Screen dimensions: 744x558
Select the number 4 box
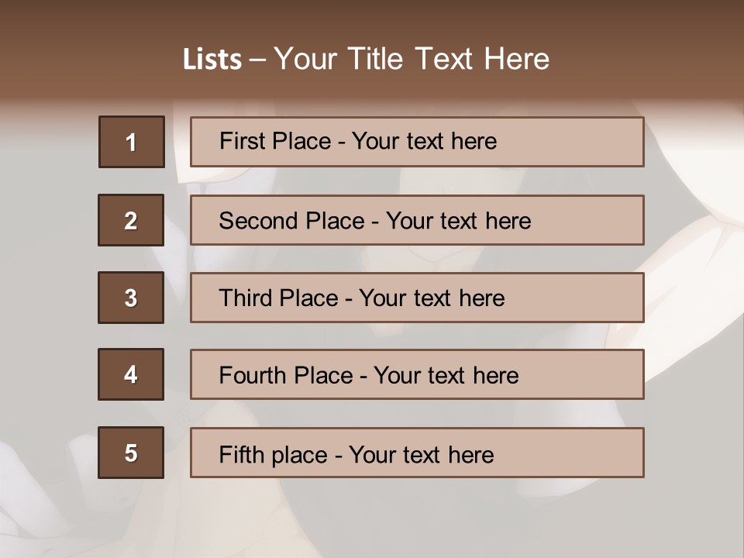[131, 374]
